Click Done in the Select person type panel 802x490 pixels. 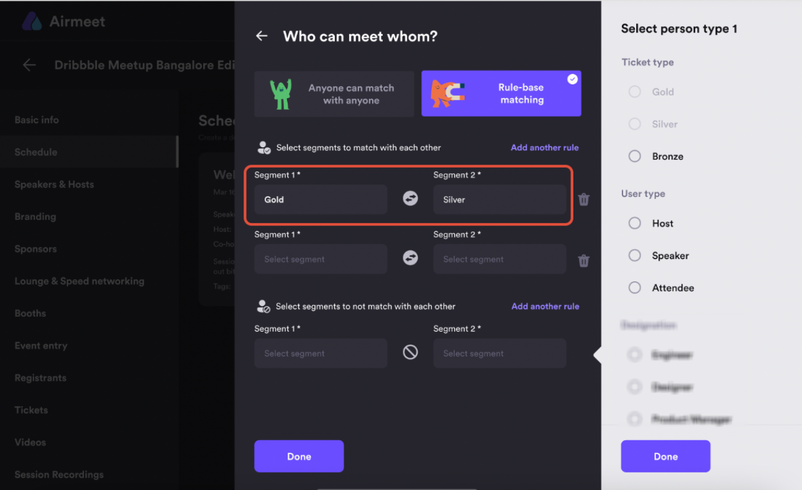pos(665,456)
